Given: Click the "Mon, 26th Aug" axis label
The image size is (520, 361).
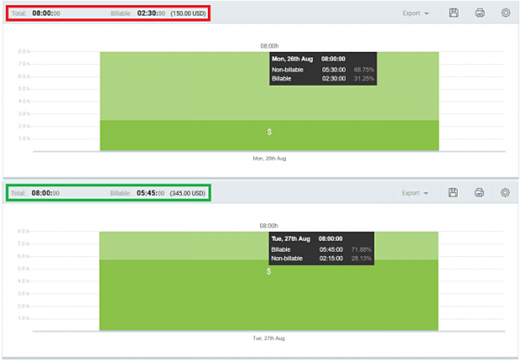Looking at the screenshot, I should coord(270,159).
